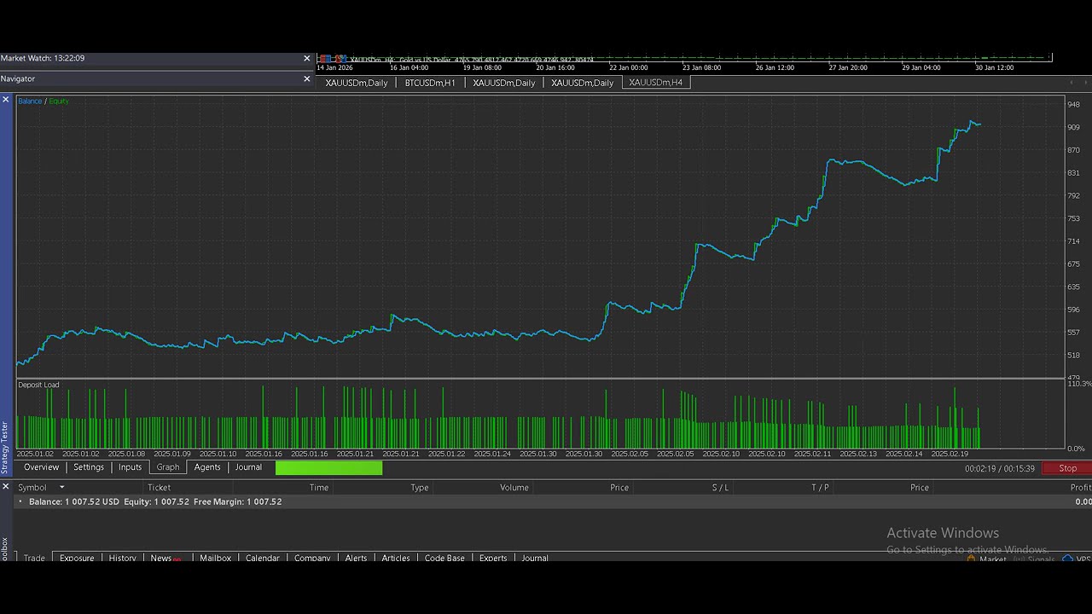
Task: Open the Agents tab in Strategy Tester
Action: tap(207, 467)
